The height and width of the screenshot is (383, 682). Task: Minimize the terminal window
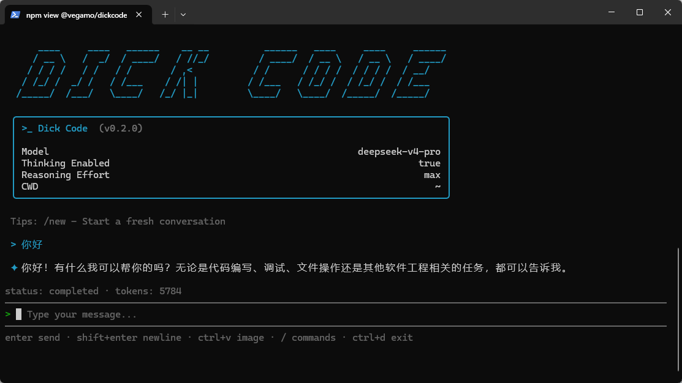coord(612,12)
